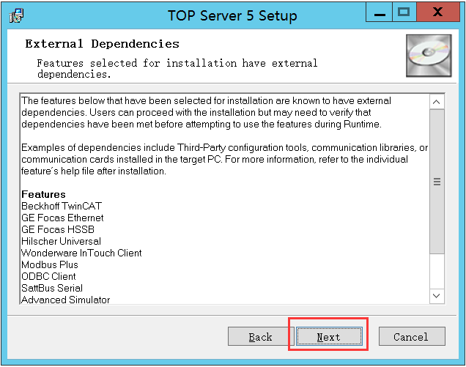Screen dimensions: 466x367
Task: Click the setup installer icon in title bar
Action: click(x=15, y=14)
